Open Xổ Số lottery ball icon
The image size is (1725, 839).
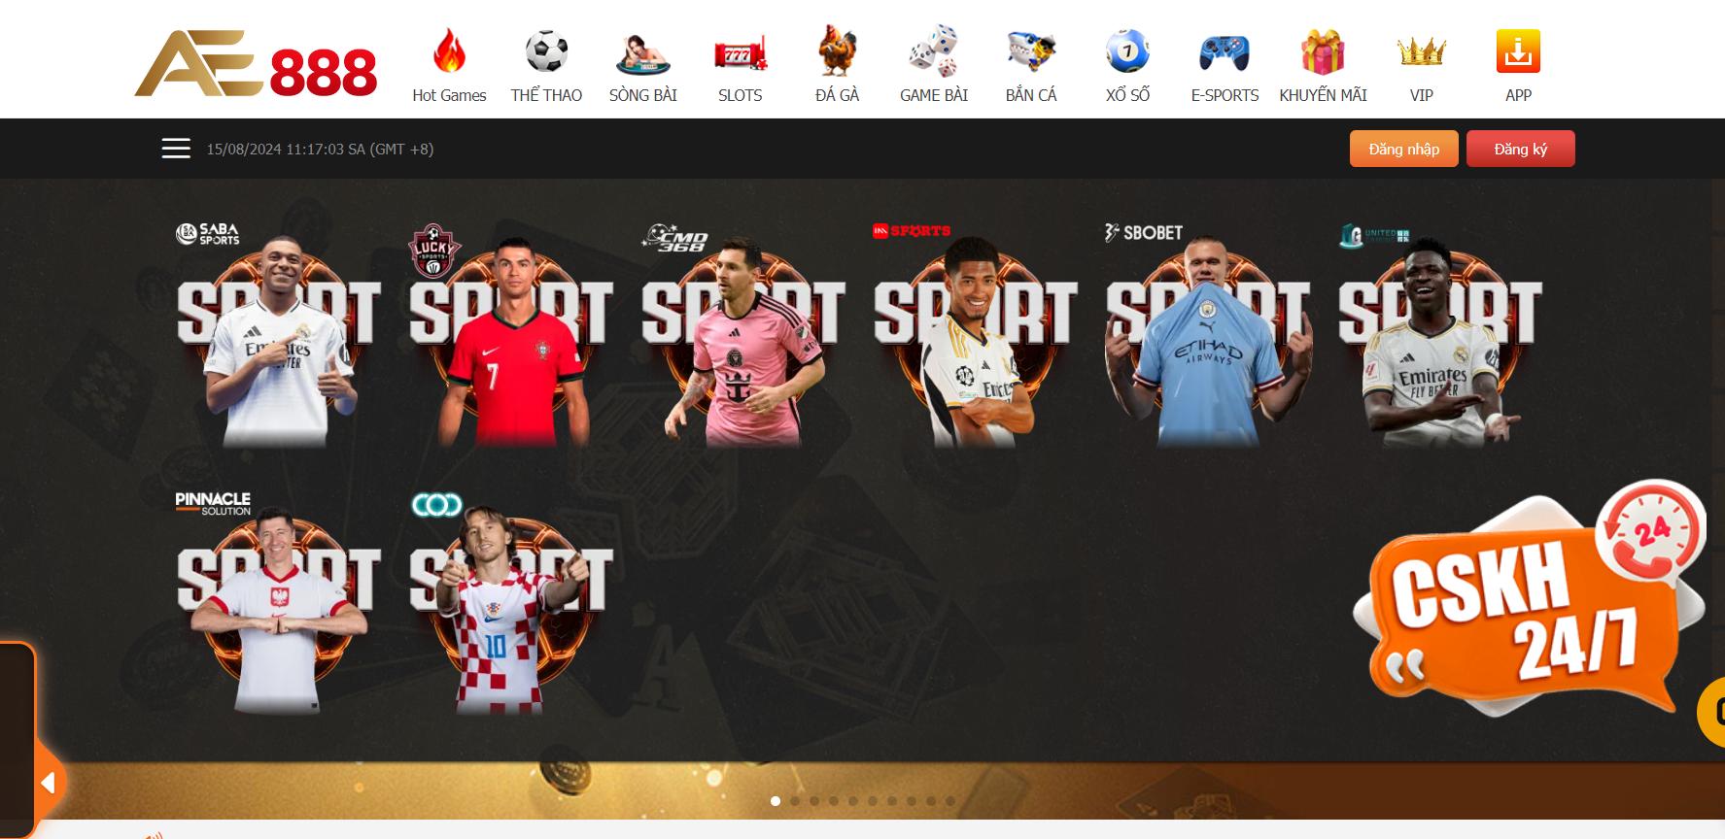tap(1127, 51)
